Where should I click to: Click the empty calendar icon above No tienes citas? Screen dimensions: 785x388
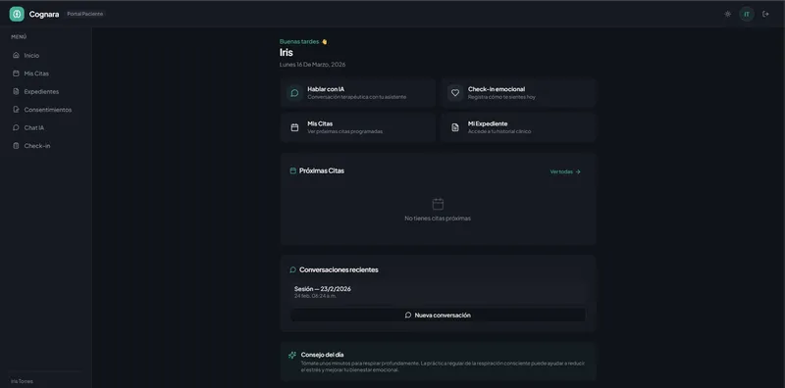438,204
